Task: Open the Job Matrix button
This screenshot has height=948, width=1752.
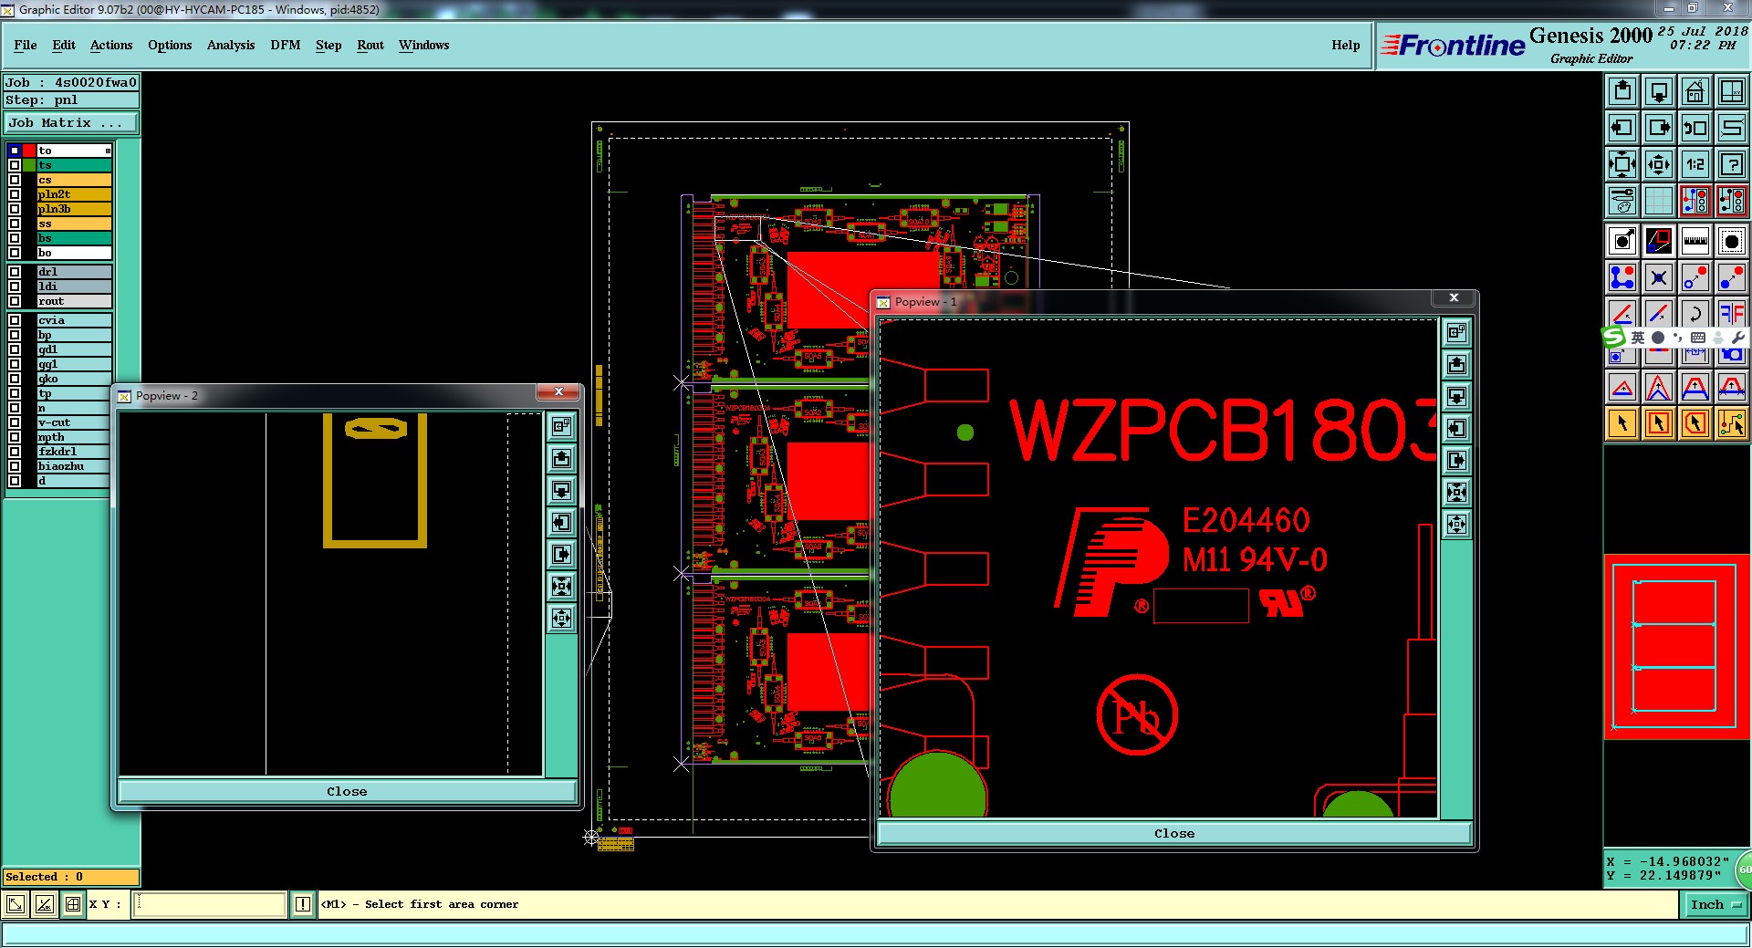Action: coord(71,122)
